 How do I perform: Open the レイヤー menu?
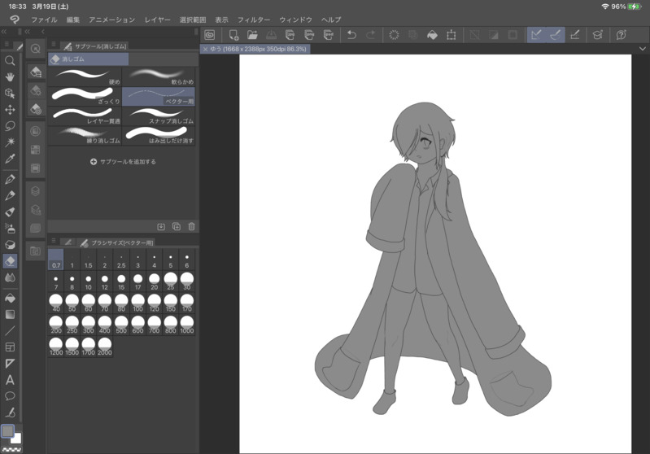pos(158,20)
